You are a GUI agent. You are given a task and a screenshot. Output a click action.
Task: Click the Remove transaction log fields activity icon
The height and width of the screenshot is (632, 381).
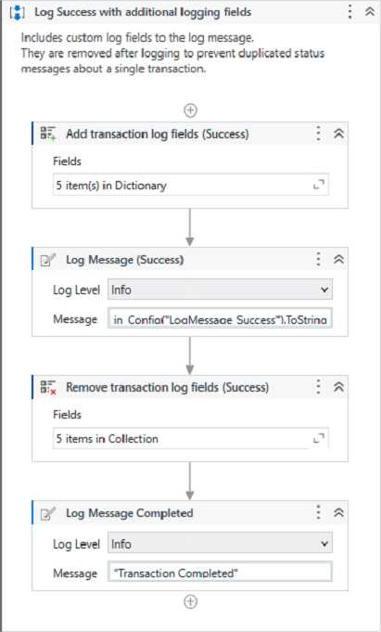tap(47, 387)
